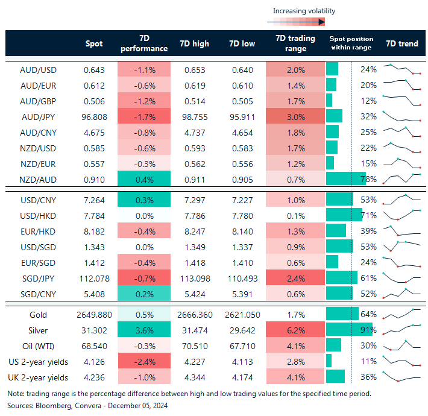The width and height of the screenshot is (428, 416).
Task: Click AUD/JPY trading range cell 3.0%
Action: point(295,116)
